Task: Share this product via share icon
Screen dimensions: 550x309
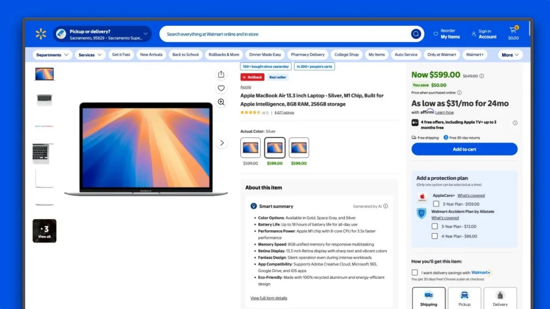Action: click(x=221, y=74)
